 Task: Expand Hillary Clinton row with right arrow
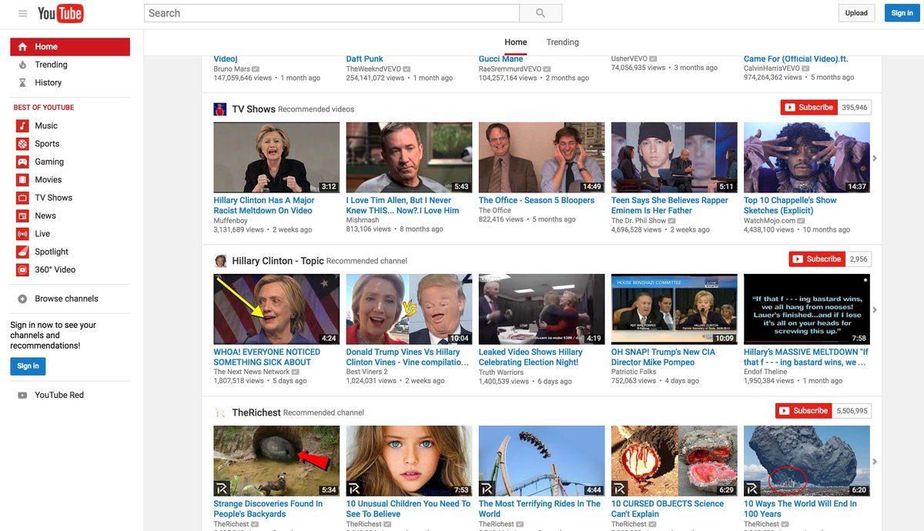[x=875, y=310]
